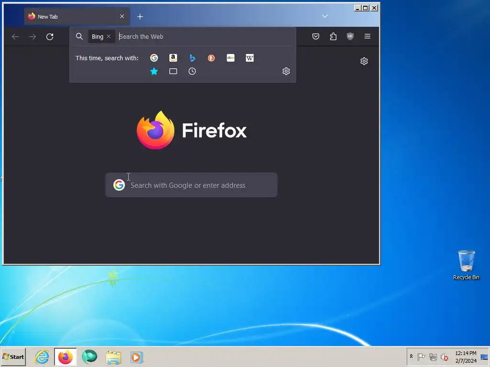
Task: Go back one page
Action: (15, 37)
